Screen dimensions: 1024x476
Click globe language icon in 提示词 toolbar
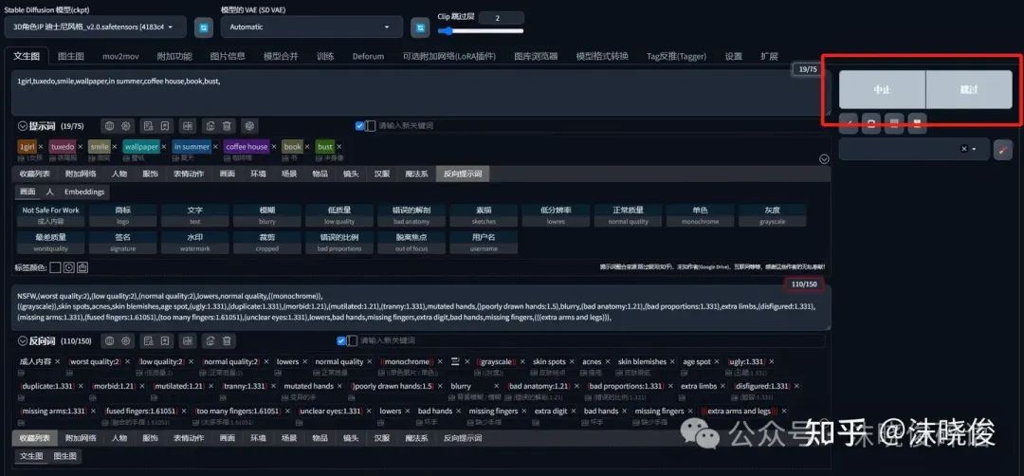tap(110, 125)
